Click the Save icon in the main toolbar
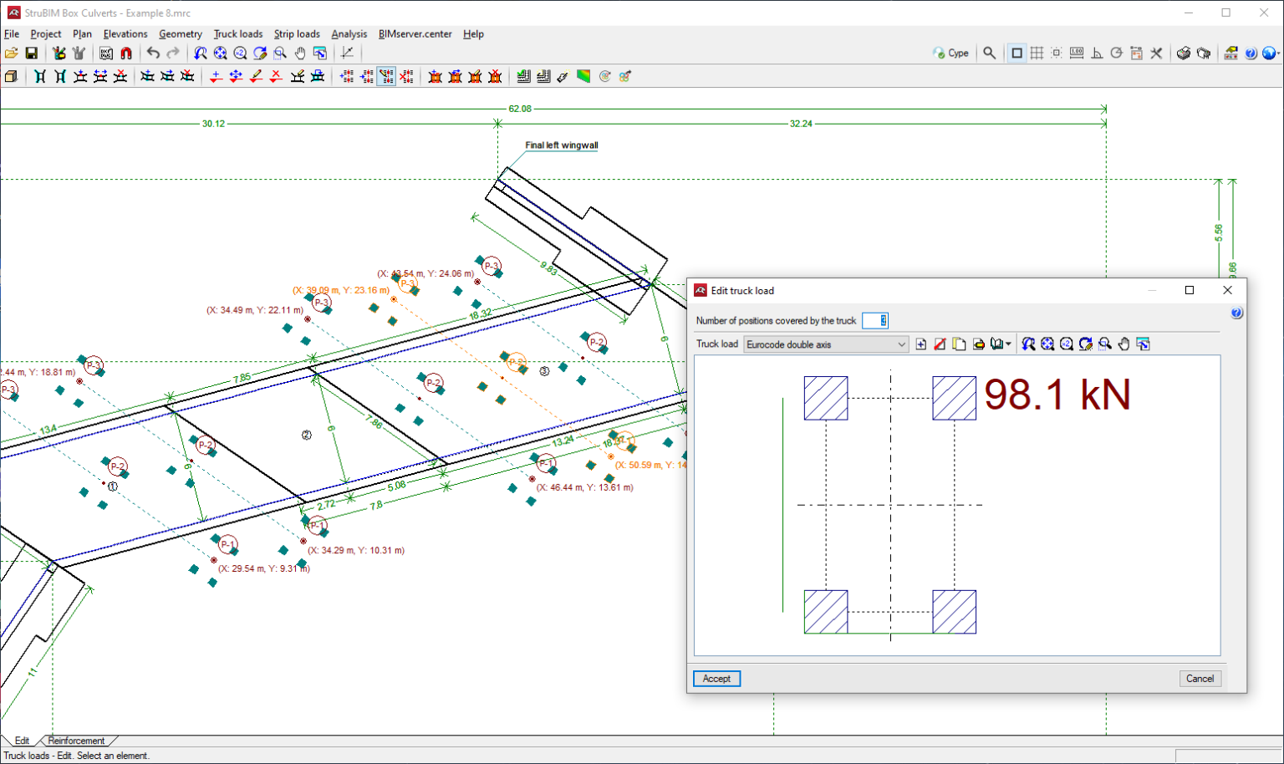This screenshot has height=764, width=1284. click(31, 53)
